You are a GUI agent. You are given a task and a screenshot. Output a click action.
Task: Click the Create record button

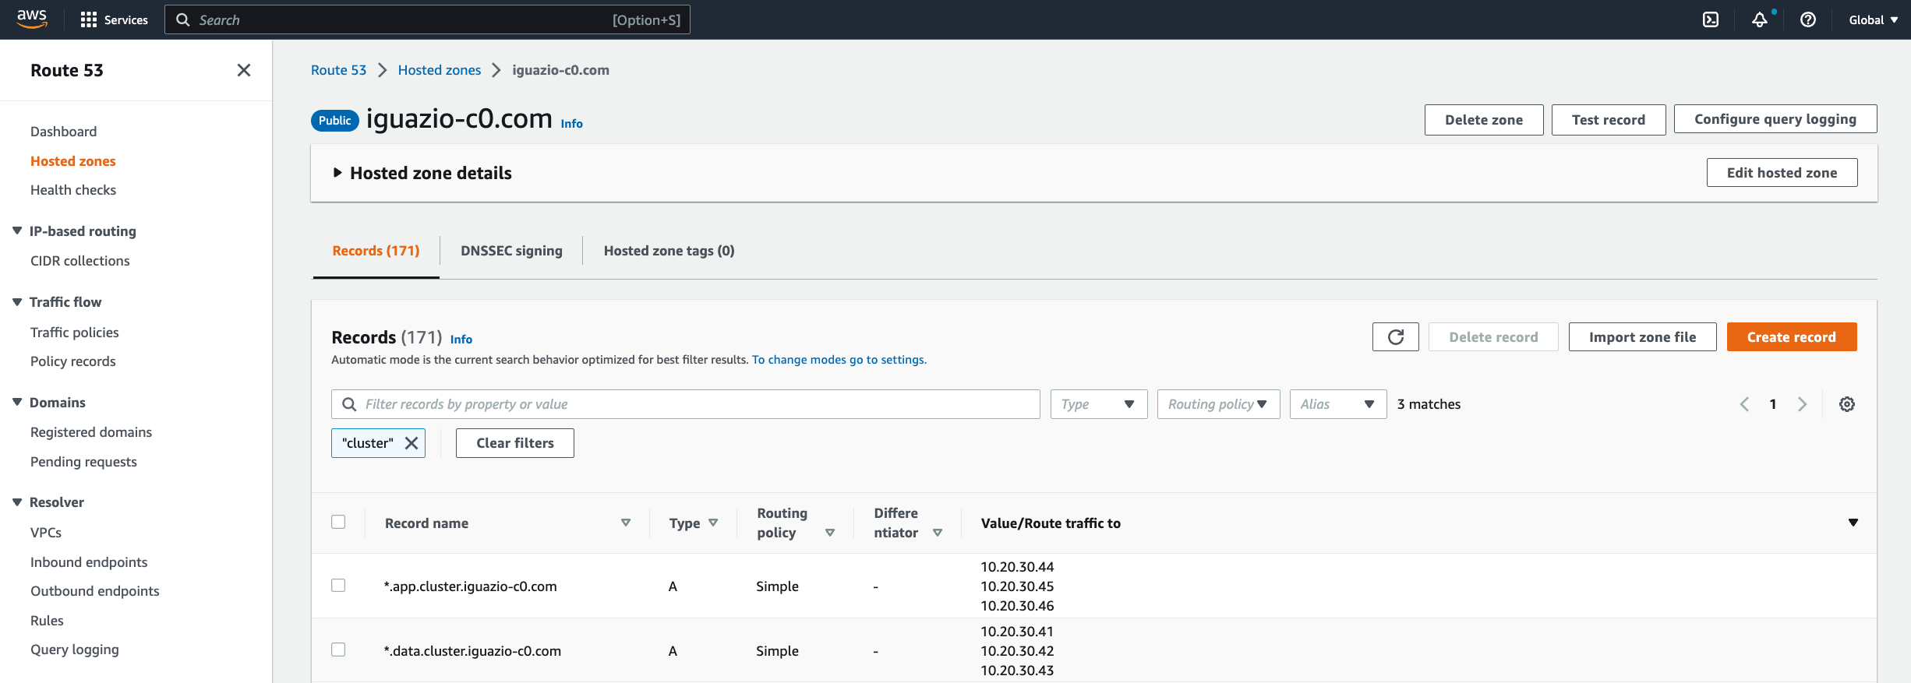point(1792,337)
